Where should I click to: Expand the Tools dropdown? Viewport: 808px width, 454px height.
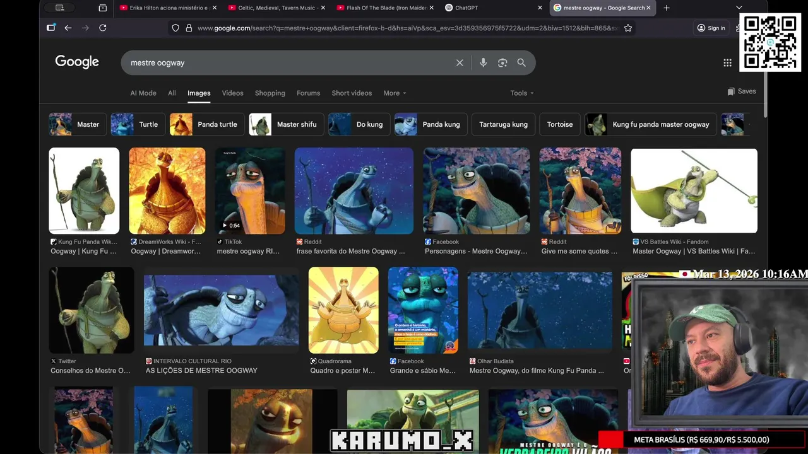point(522,93)
